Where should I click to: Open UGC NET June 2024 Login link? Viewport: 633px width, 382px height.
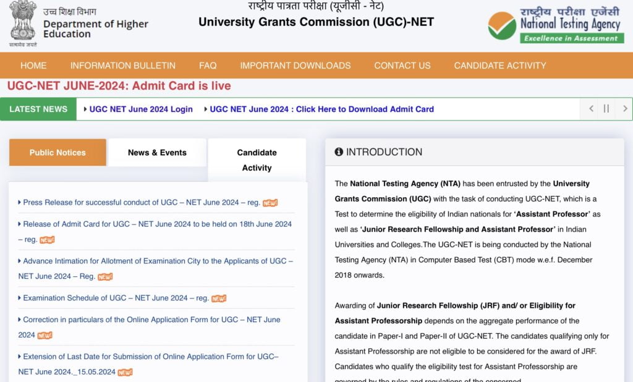pyautogui.click(x=141, y=109)
